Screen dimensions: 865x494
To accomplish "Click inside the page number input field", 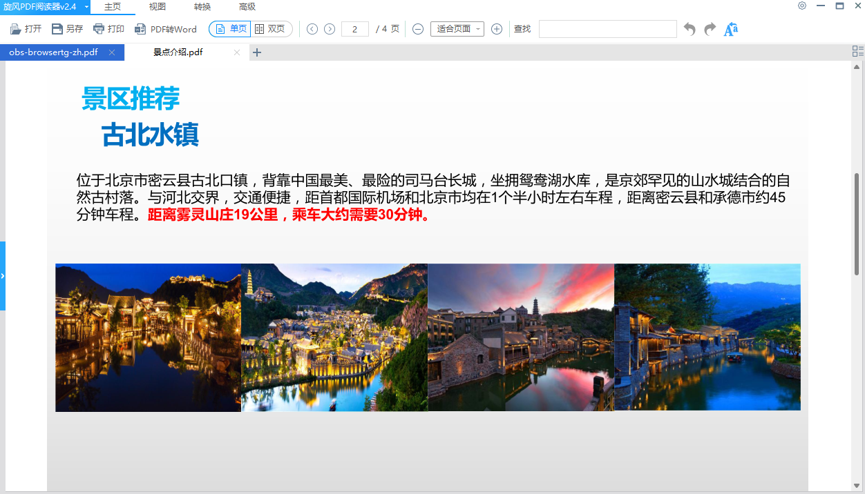I will point(354,28).
